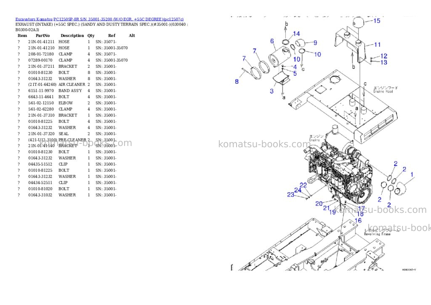Screen dimensions: 431x305
Task: Click the Revolving Frame label in the diagram
Action: [377, 234]
